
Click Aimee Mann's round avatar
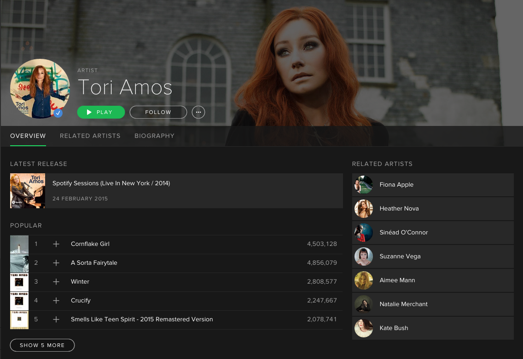point(364,280)
